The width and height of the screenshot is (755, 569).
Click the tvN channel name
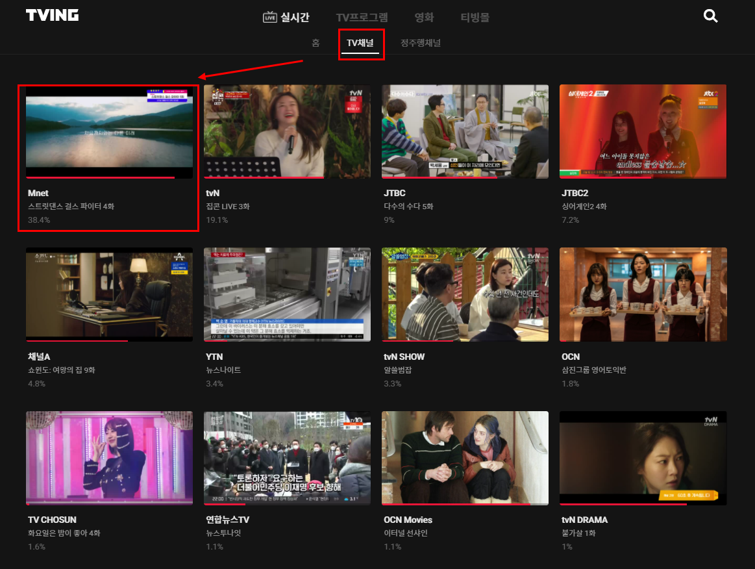tap(213, 193)
